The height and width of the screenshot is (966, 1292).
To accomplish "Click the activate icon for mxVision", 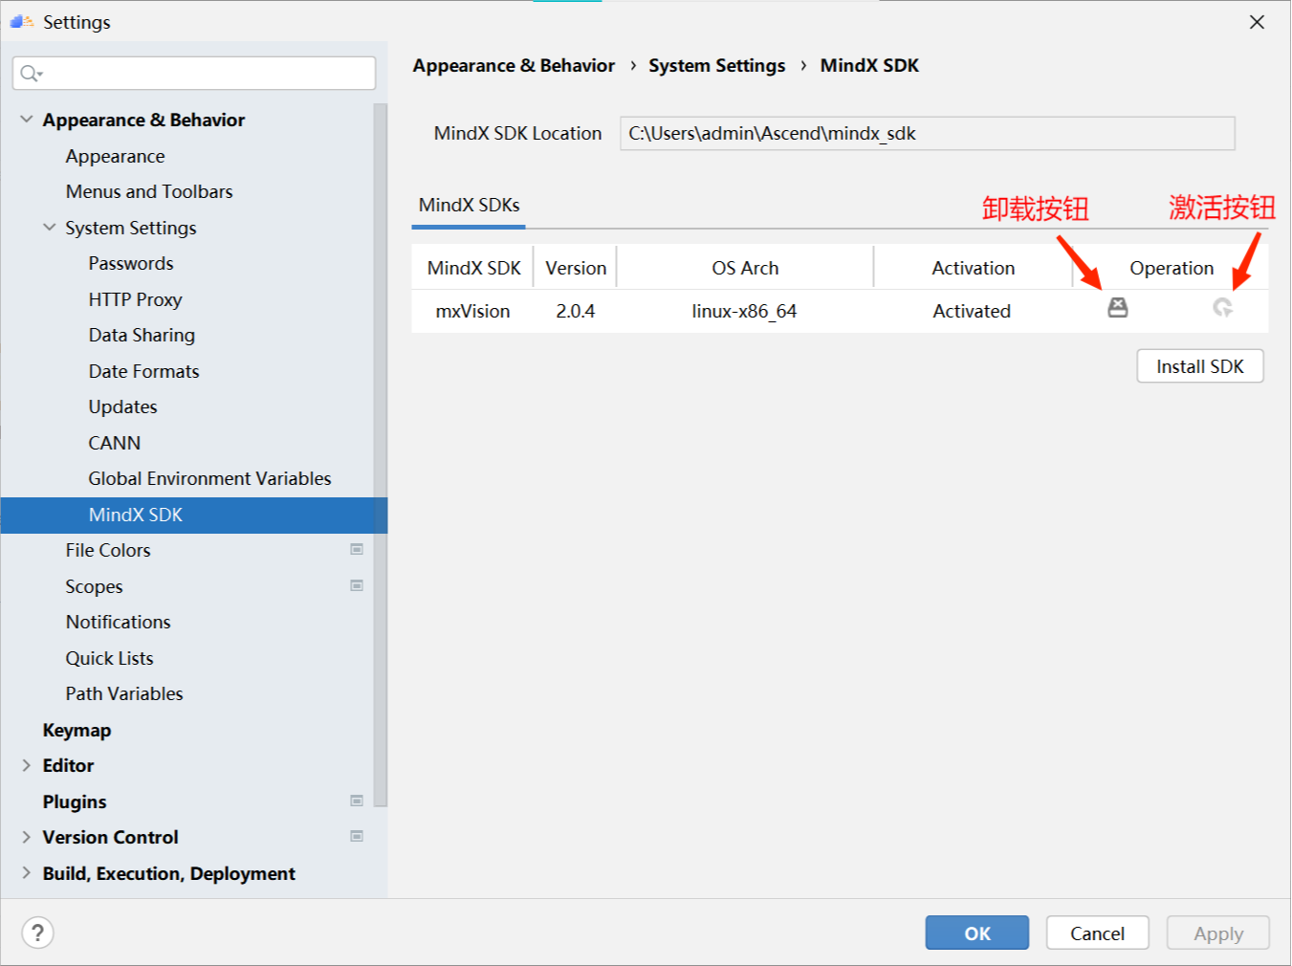I will click(1222, 308).
